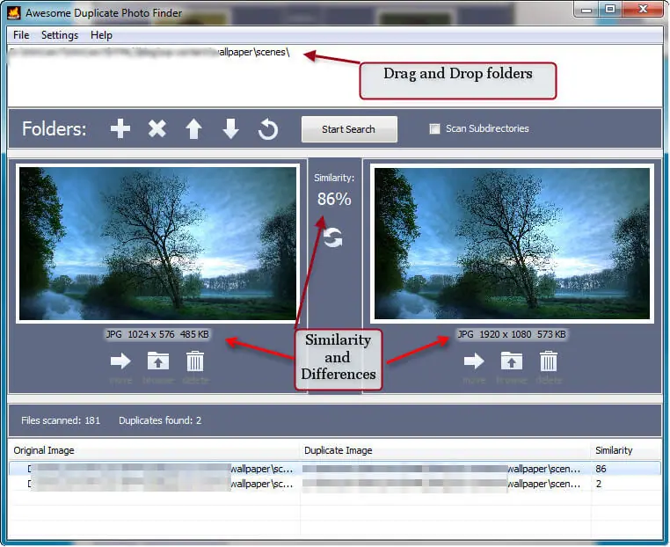Move folder down with the down arrow
This screenshot has height=547, width=670.
click(230, 128)
